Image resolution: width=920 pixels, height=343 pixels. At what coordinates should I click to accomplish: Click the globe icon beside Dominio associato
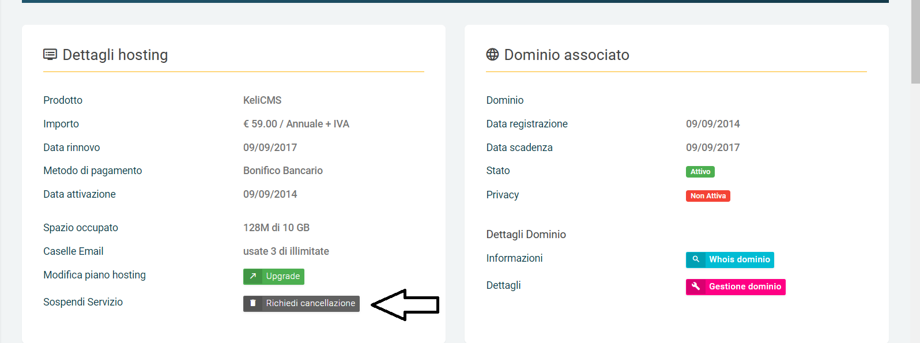[x=492, y=54]
